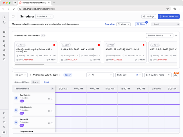This screenshot has width=183, height=137.
Task: Click the Open status chip on #3492
Action: pos(110,45)
